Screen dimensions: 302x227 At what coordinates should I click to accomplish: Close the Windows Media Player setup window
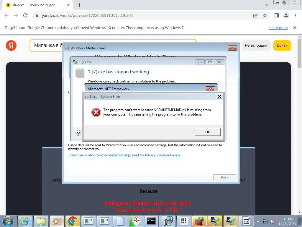pyautogui.click(x=232, y=48)
